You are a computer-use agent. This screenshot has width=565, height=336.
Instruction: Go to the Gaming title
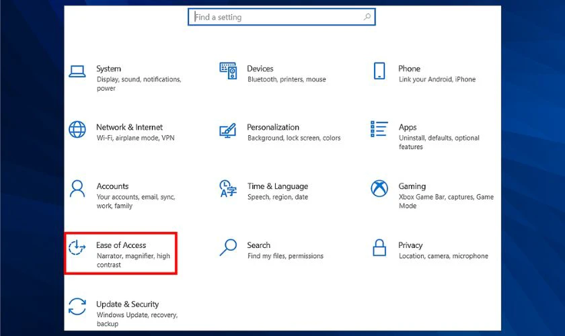(412, 187)
